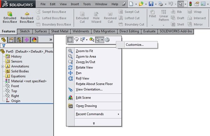Screen dimensions: 210x136
Task: Expand the Fillet dropdown arrow
Action: coord(152,25)
